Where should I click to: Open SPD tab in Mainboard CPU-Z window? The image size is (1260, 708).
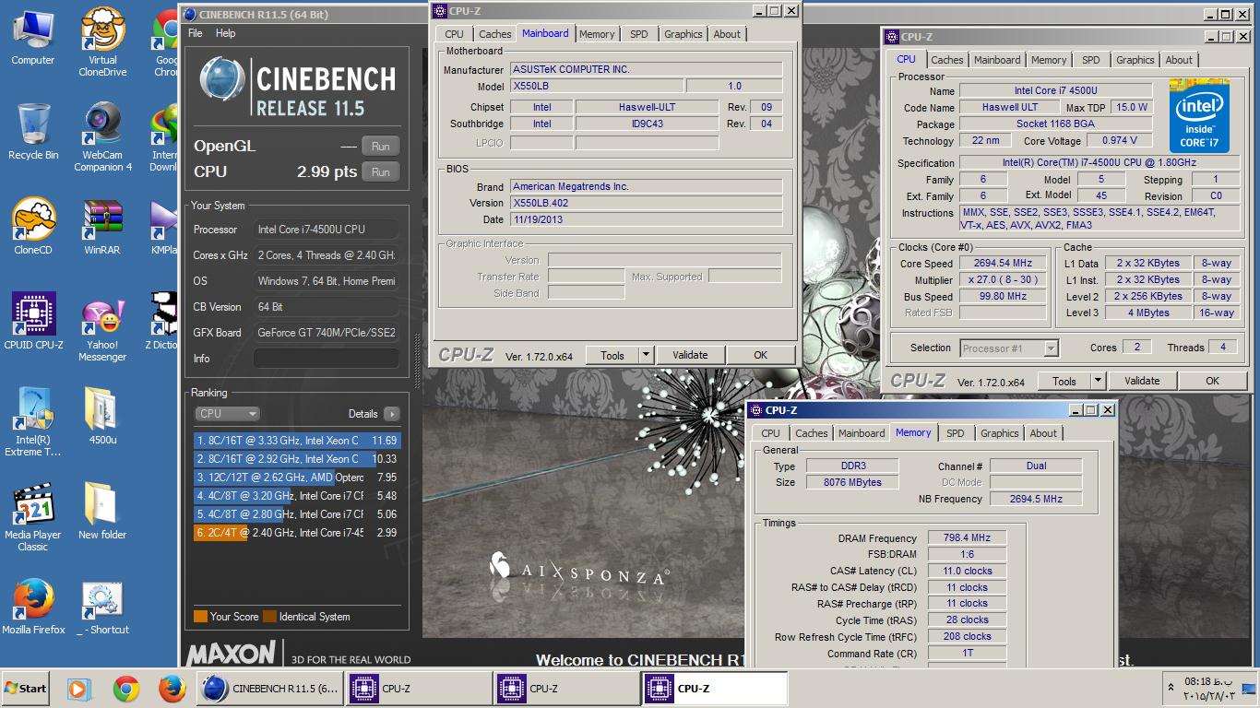coord(639,34)
